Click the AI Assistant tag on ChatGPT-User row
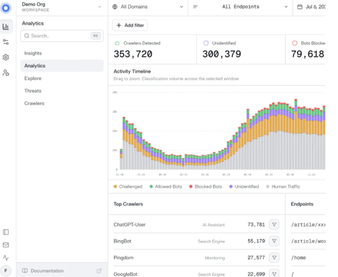338x277 pixels. click(214, 225)
